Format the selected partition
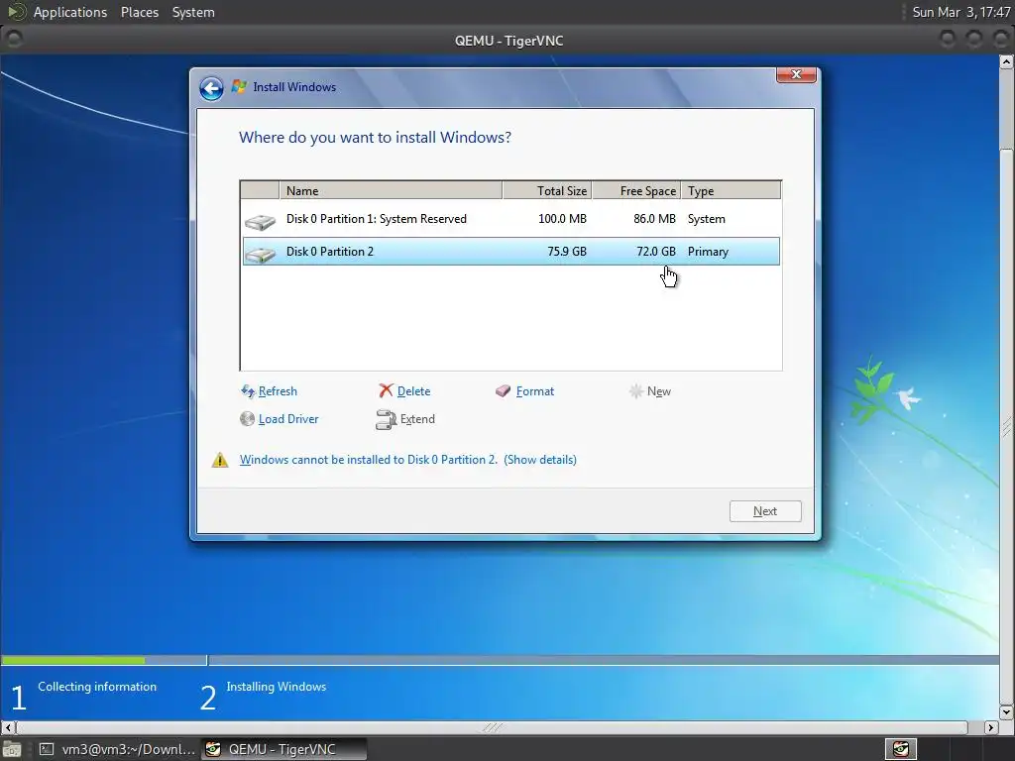1015x761 pixels. click(x=534, y=390)
